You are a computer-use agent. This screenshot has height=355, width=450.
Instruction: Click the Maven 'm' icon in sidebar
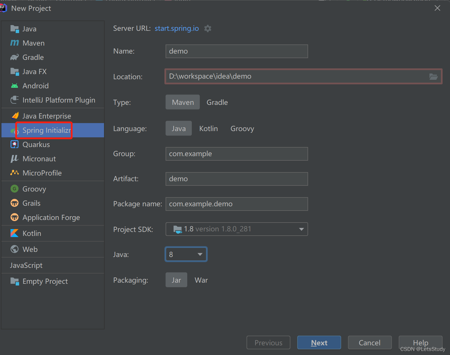pos(15,43)
